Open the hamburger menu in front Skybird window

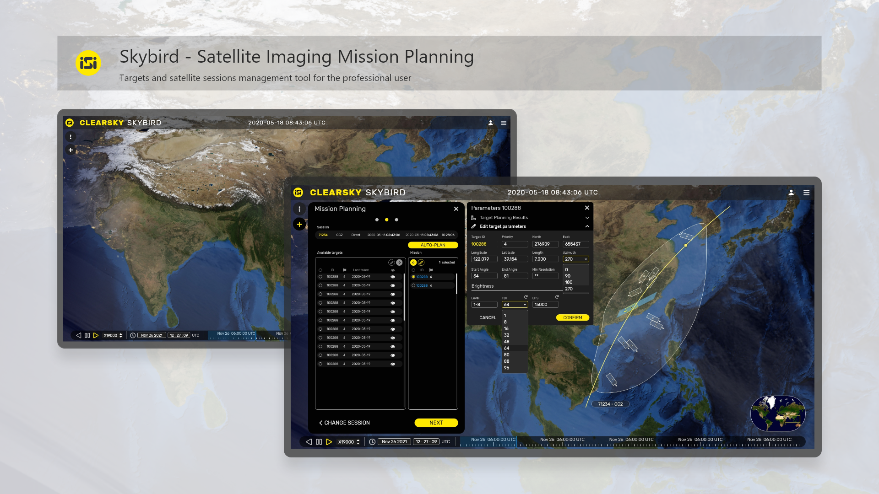point(806,193)
